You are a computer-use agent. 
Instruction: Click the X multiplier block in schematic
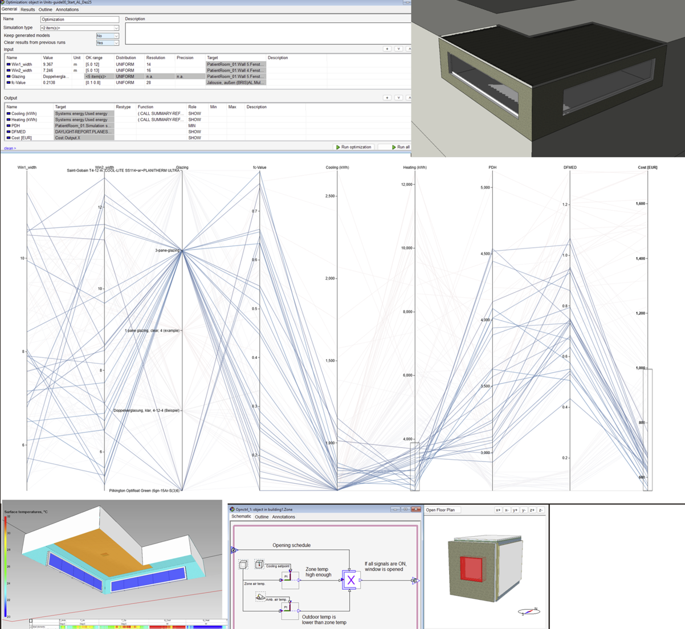350,580
